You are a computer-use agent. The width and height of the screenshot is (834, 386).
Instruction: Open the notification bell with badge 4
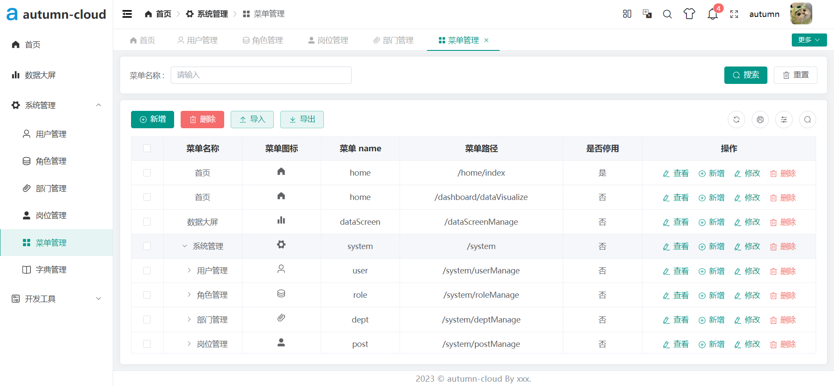713,14
